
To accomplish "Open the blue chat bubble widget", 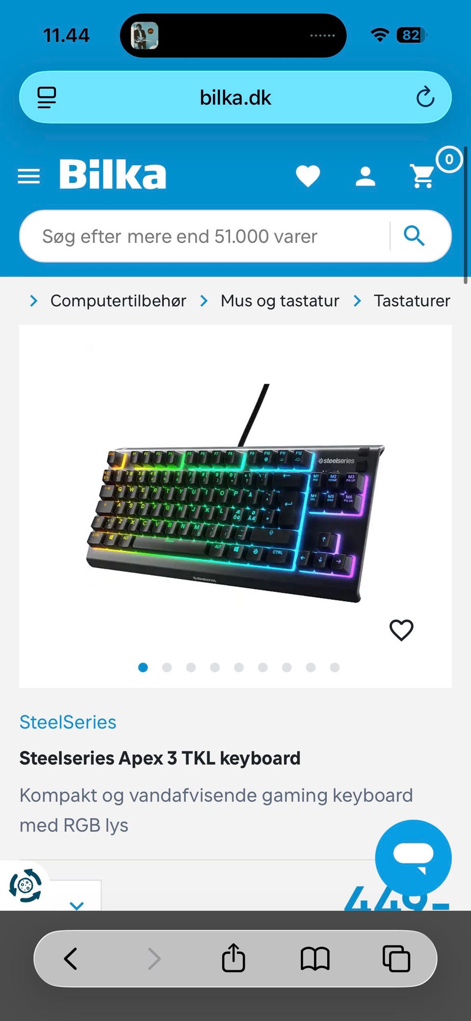I will 413,857.
